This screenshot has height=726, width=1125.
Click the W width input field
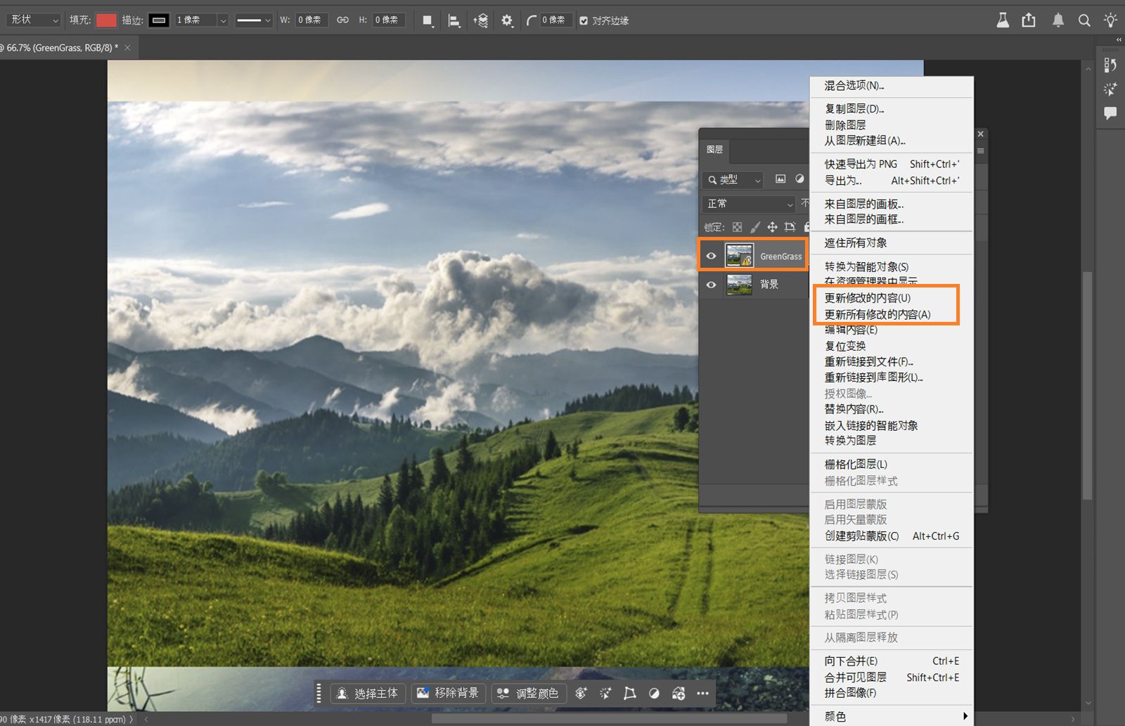point(312,20)
